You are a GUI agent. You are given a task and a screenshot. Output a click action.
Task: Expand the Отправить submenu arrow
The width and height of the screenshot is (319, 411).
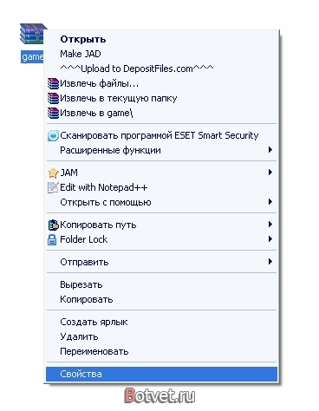(x=270, y=262)
